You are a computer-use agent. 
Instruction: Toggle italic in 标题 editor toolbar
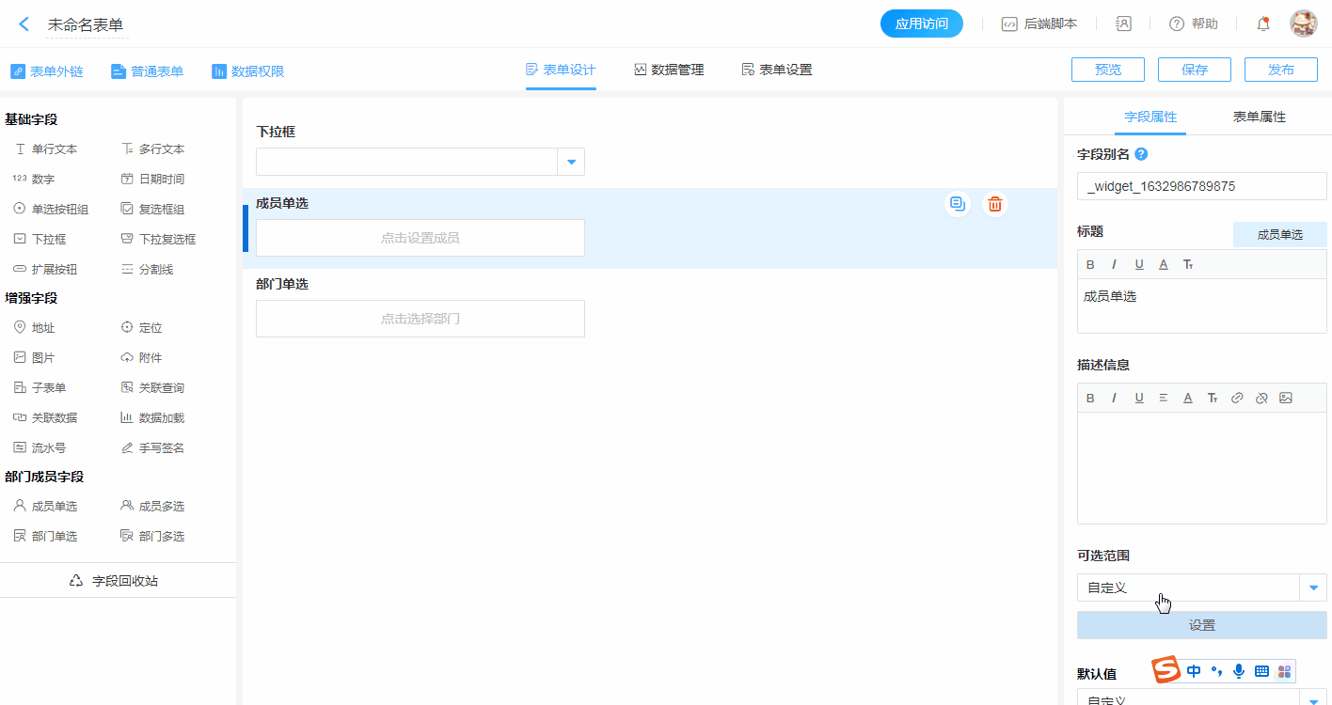[1115, 264]
